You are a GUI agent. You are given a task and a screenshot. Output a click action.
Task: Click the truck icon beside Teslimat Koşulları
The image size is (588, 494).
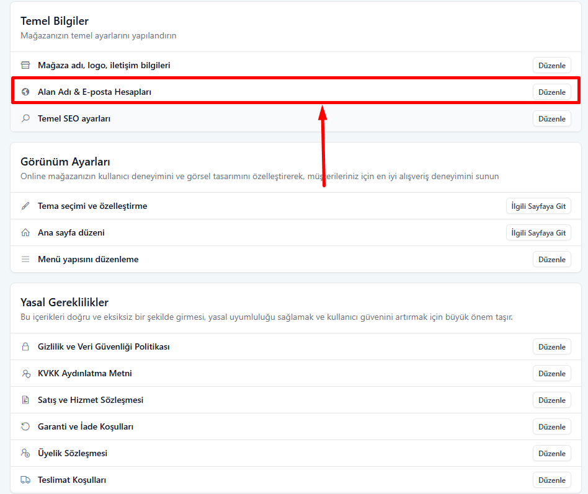point(25,480)
